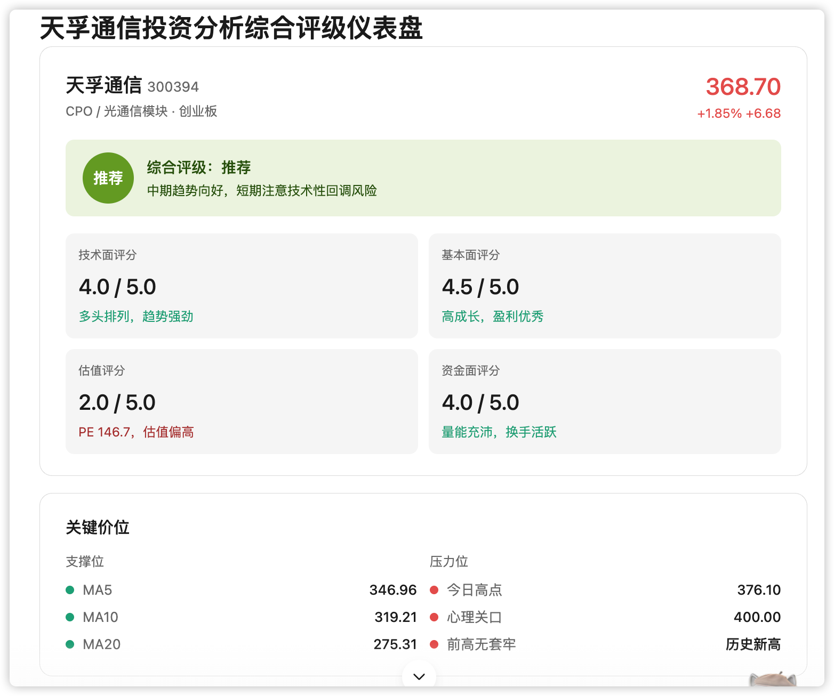Click the MA20 row label
This screenshot has width=834, height=696.
pos(102,644)
